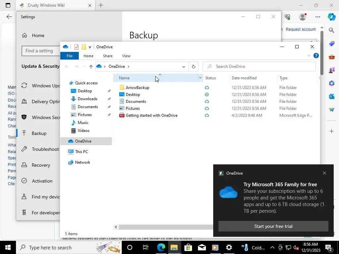The image size is (339, 254).
Task: Close the Crusty Windows Wiki tab
Action: tap(90, 5)
